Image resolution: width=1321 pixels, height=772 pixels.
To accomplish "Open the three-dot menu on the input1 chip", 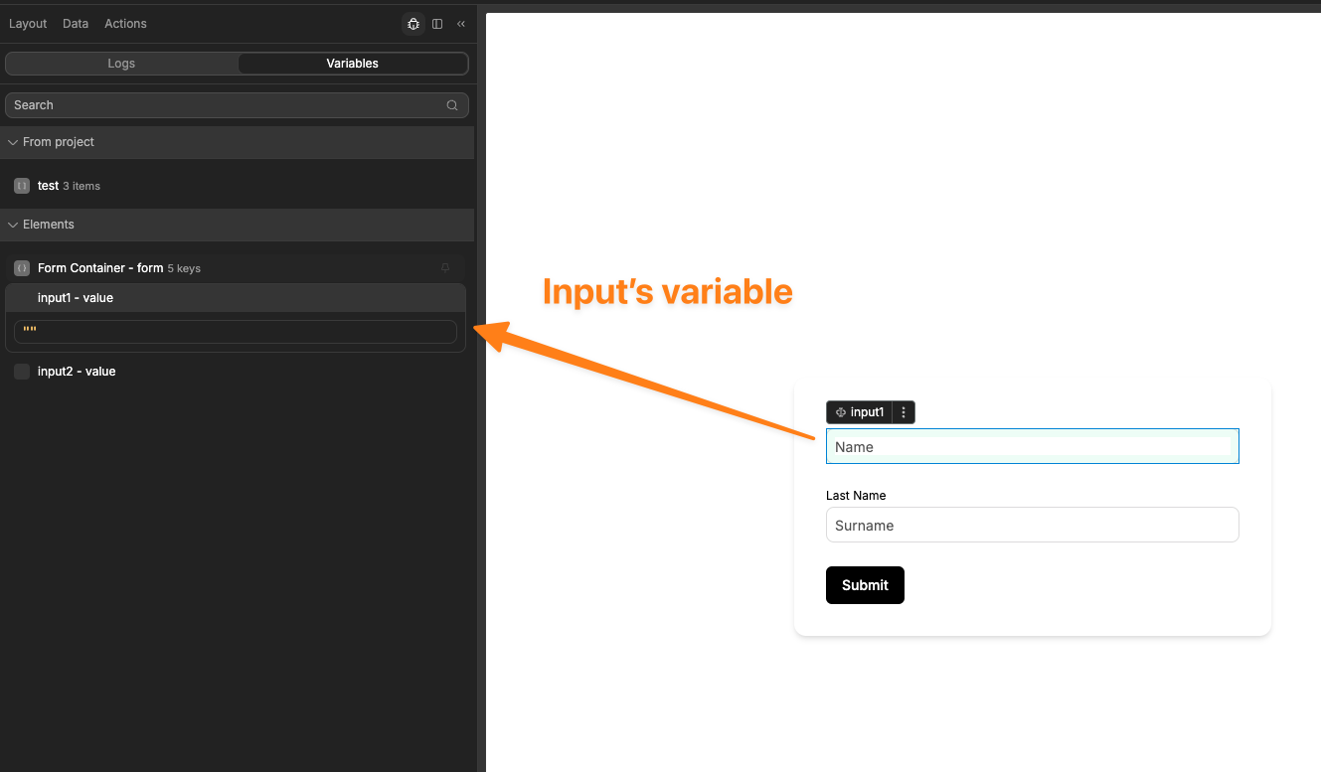I will click(904, 411).
